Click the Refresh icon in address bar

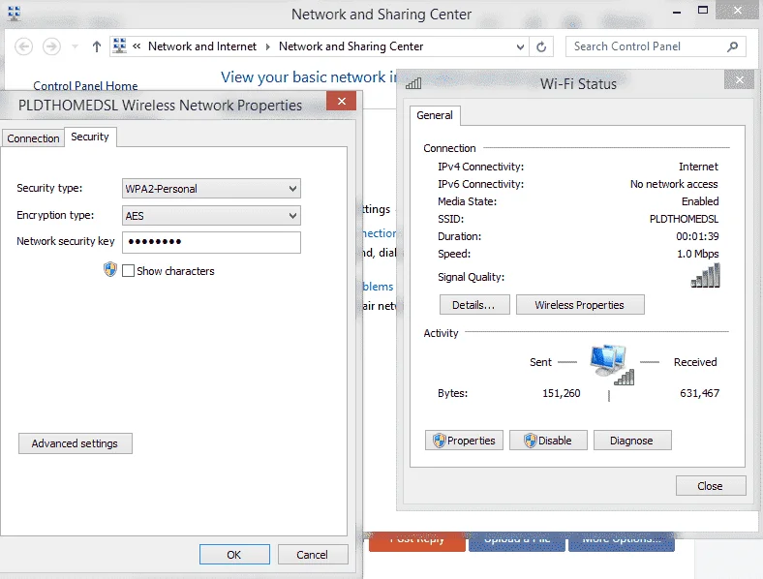(x=541, y=46)
